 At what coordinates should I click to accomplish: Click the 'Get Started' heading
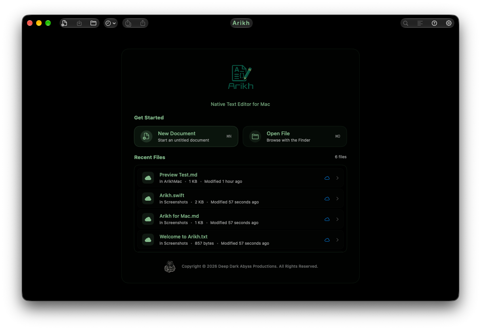pos(149,117)
